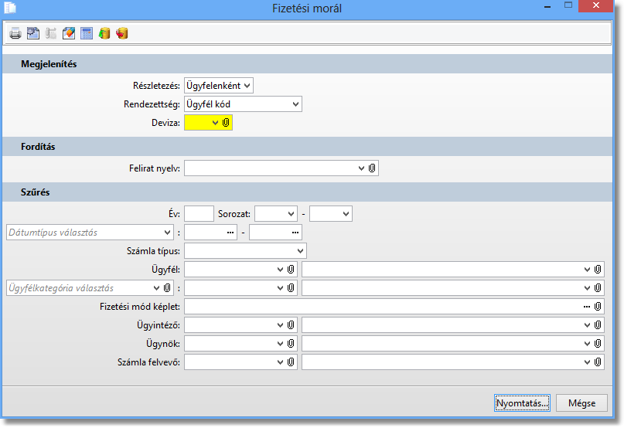The height and width of the screenshot is (428, 624).
Task: Expand the narrow Ügyintéző dropdown arrow
Action: [280, 325]
